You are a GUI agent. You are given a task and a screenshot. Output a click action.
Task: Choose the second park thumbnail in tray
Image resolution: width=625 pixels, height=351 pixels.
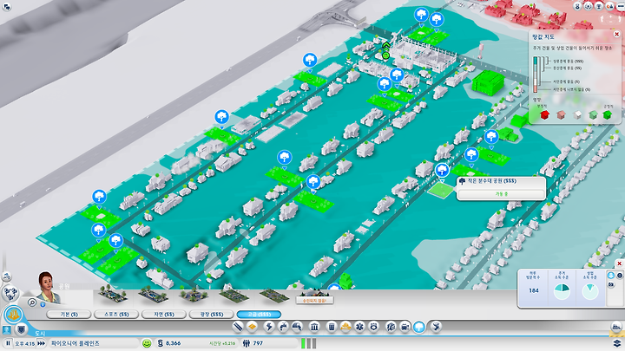154,295
